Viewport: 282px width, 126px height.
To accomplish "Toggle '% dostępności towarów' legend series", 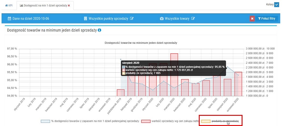I will (90, 121).
